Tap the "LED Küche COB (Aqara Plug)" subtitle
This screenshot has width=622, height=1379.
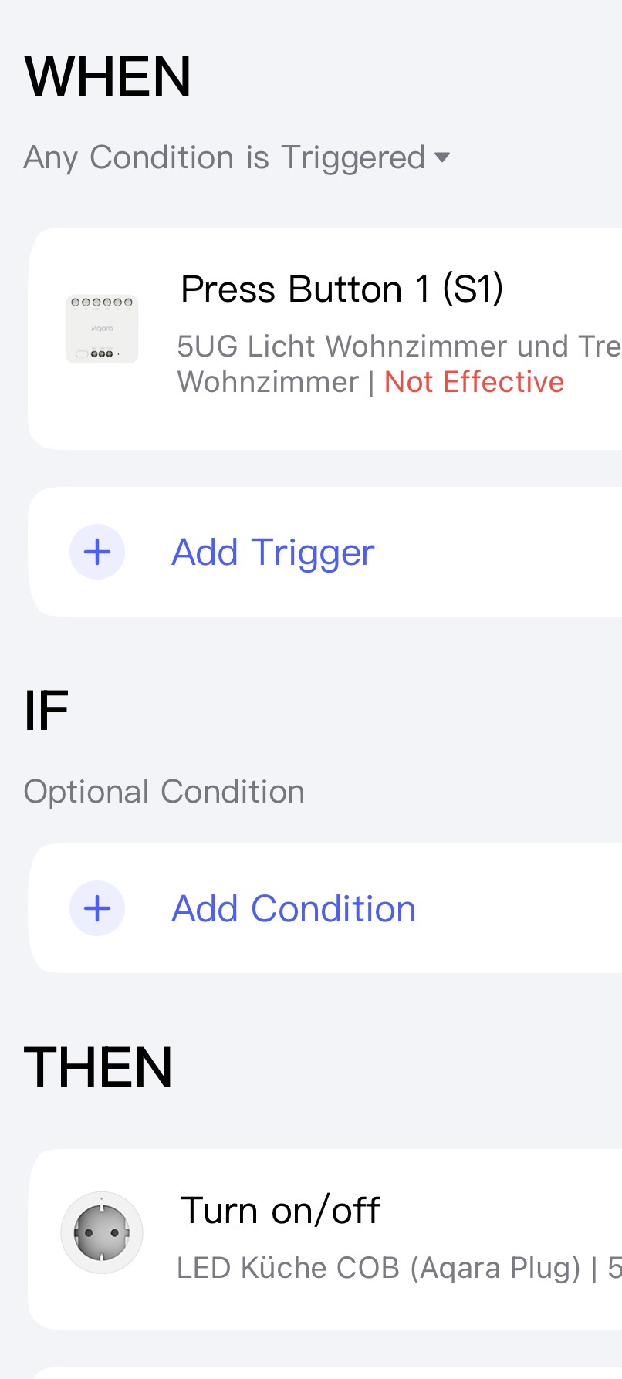(378, 1268)
